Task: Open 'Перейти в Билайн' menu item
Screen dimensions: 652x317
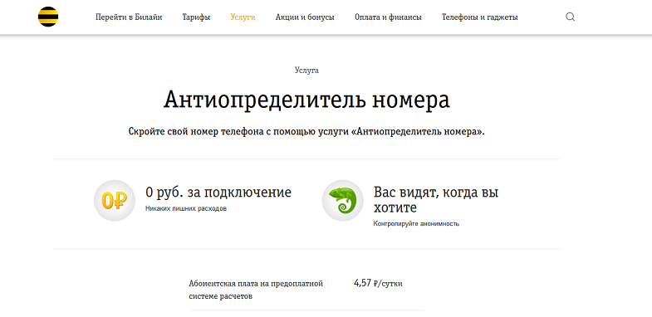Action: coord(129,17)
